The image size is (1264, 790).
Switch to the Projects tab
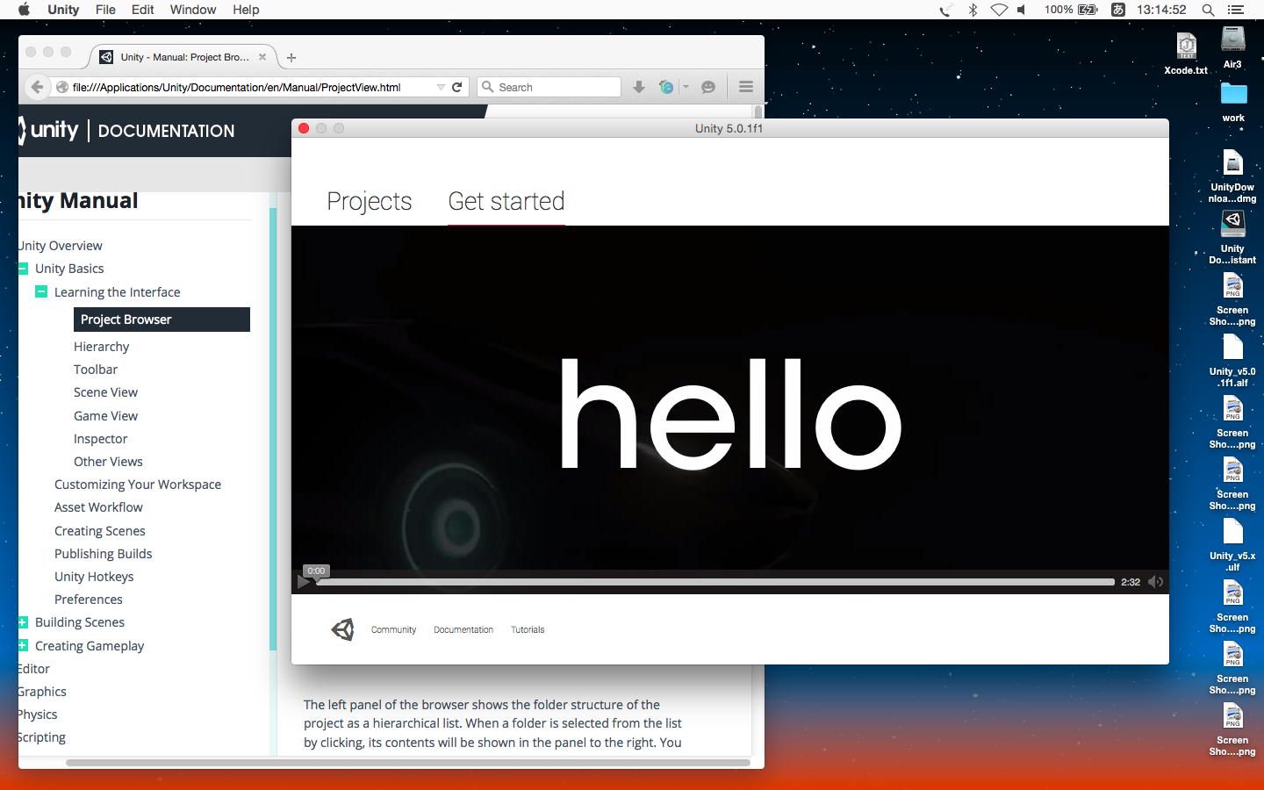pos(370,201)
